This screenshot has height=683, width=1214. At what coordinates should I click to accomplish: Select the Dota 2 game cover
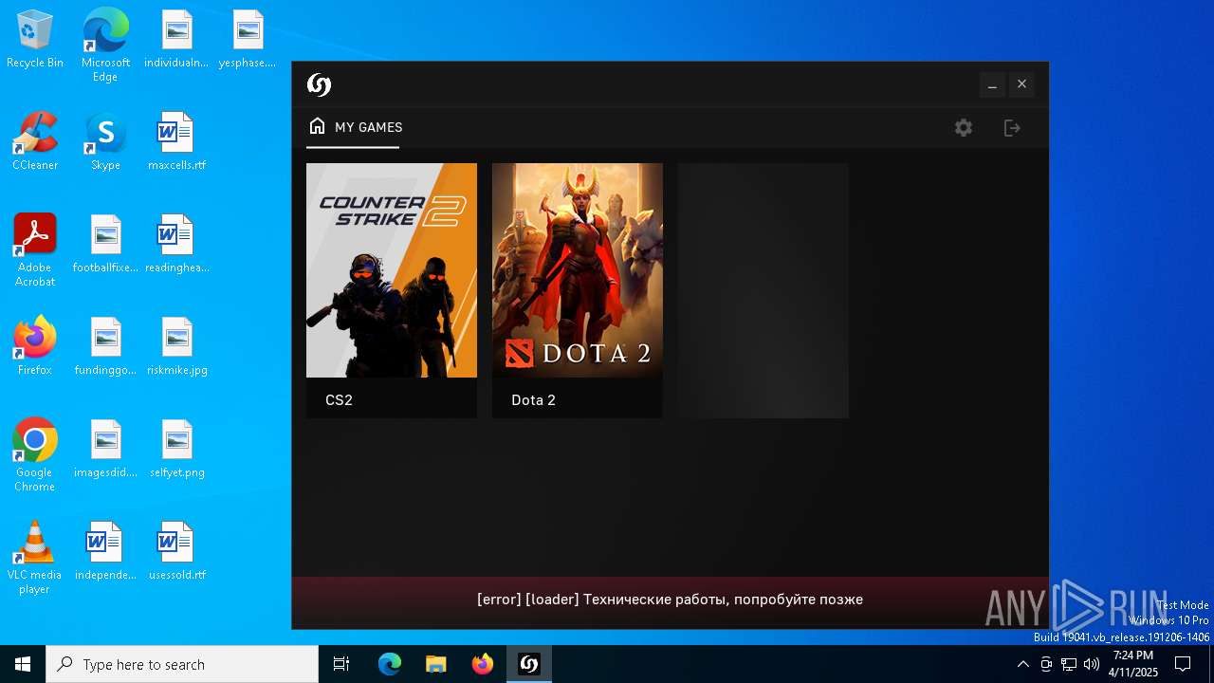(x=578, y=270)
